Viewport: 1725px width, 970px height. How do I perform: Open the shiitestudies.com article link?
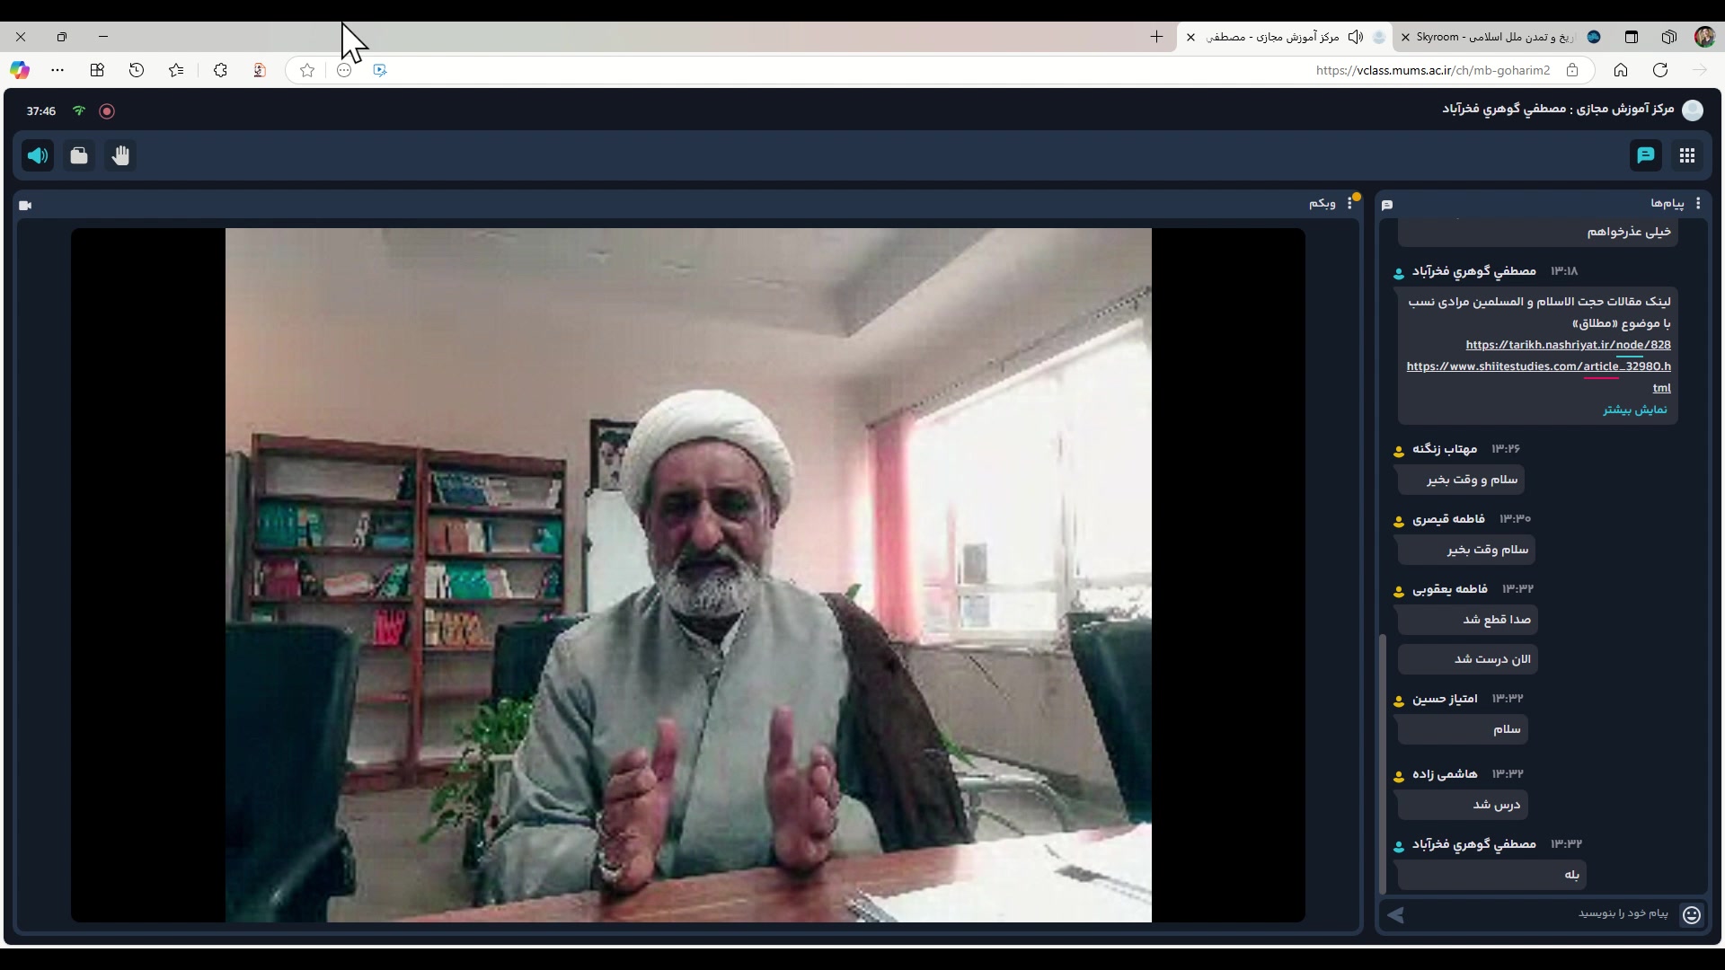click(x=1538, y=366)
